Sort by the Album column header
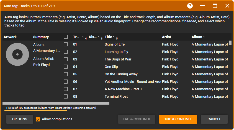This screenshot has width=234, height=130. (x=197, y=37)
